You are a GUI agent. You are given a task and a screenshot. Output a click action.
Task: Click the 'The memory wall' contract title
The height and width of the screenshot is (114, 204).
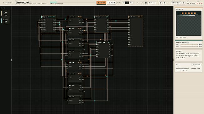[23, 2]
